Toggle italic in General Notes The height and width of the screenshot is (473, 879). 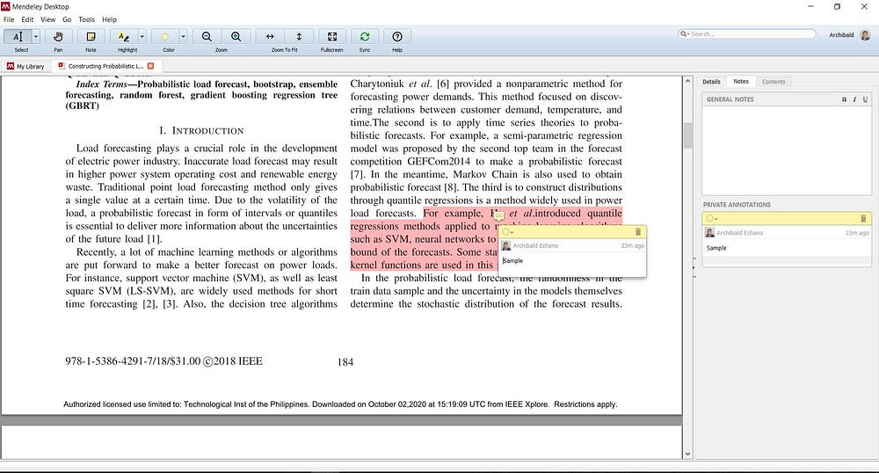pos(854,99)
